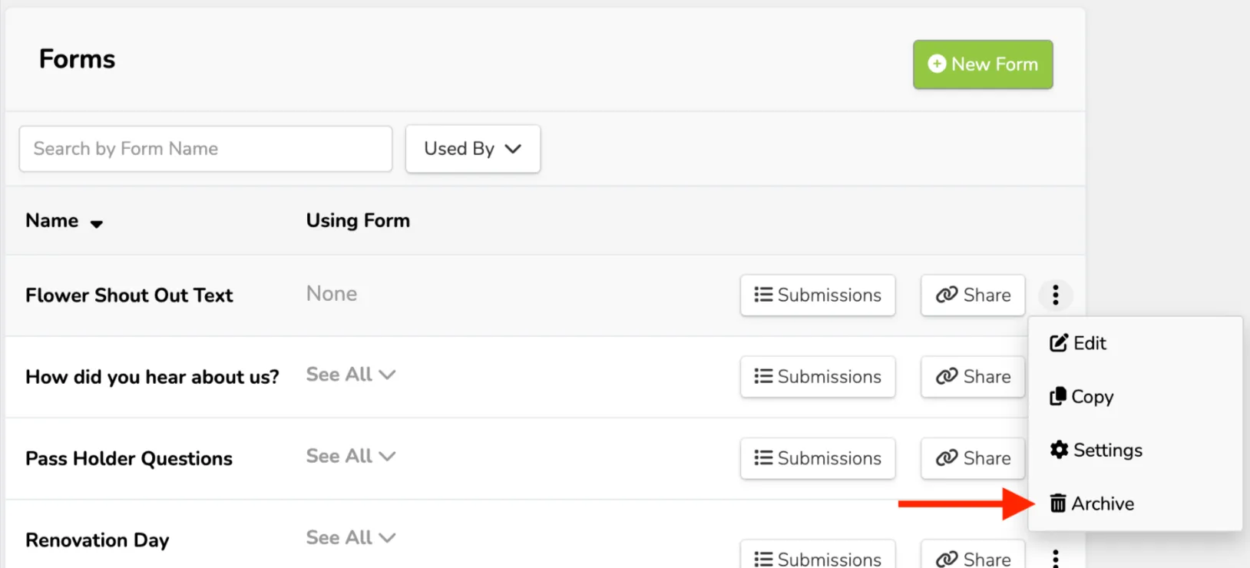The width and height of the screenshot is (1250, 568).
Task: Open three-dot menu for Flower Shout Out Text
Action: tap(1056, 295)
